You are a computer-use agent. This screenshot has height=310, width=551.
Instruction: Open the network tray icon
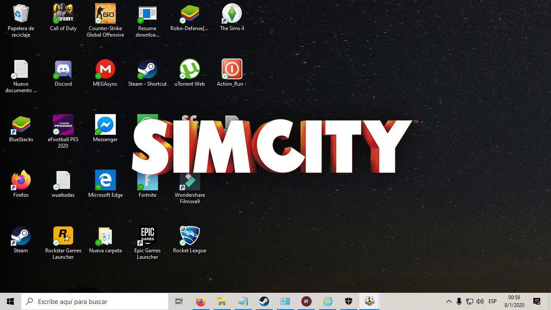click(470, 301)
